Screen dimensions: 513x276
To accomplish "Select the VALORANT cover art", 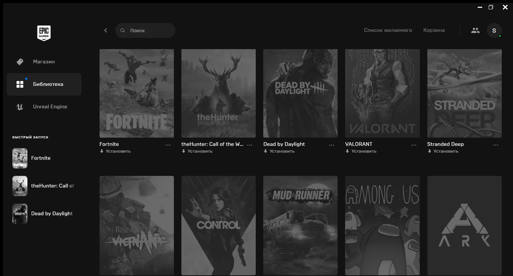I will pyautogui.click(x=382, y=93).
